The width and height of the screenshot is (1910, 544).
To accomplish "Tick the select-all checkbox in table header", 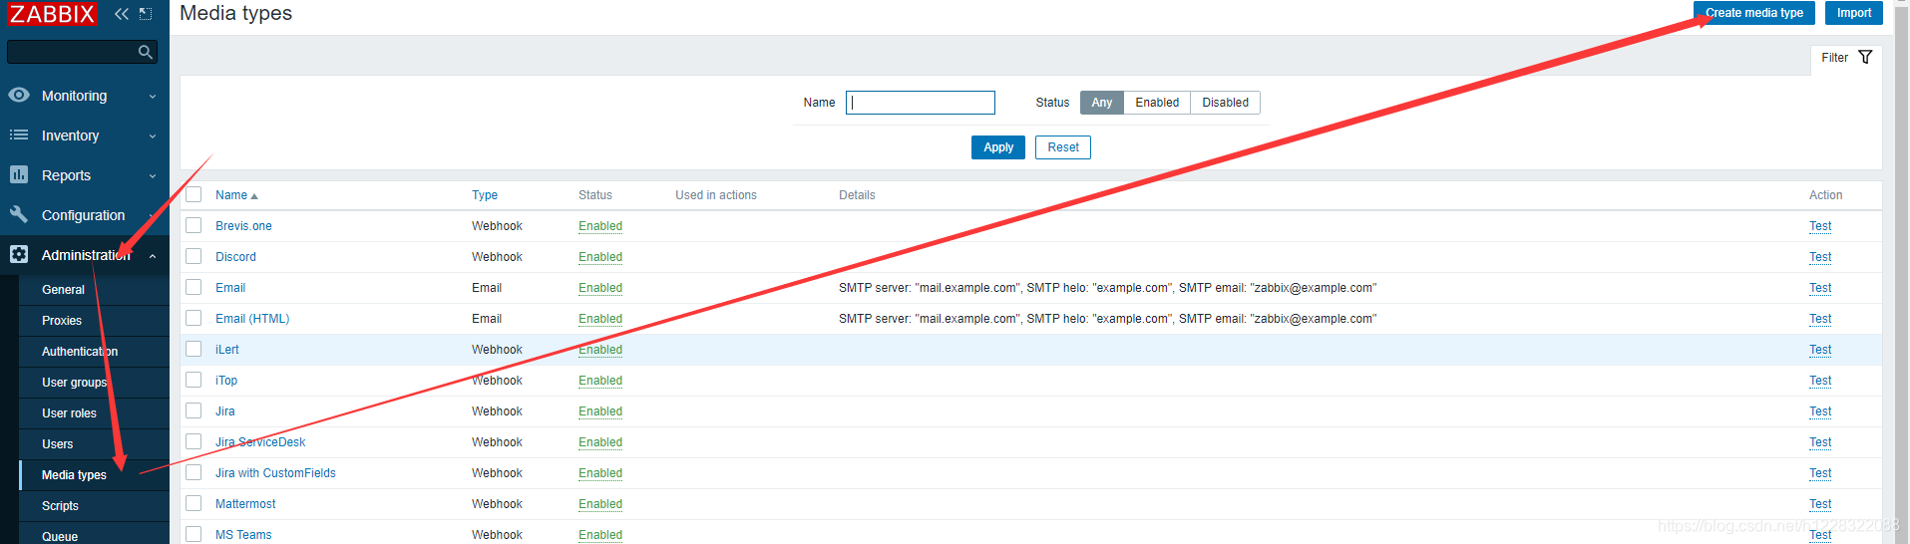I will click(193, 194).
